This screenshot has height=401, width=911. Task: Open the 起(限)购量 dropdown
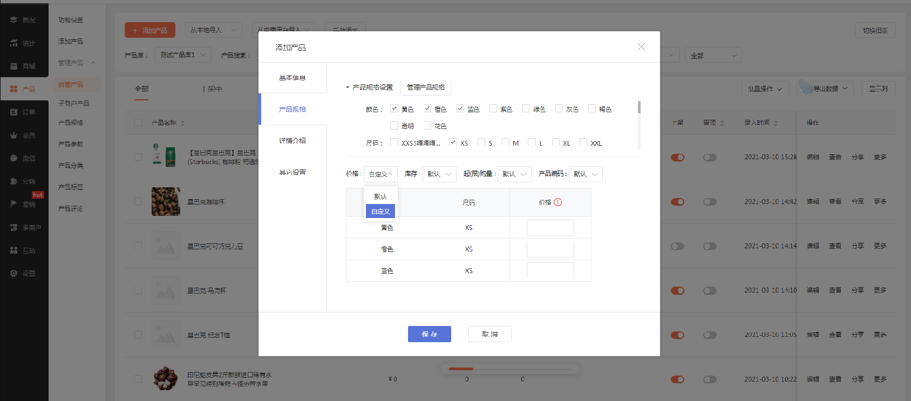click(514, 174)
